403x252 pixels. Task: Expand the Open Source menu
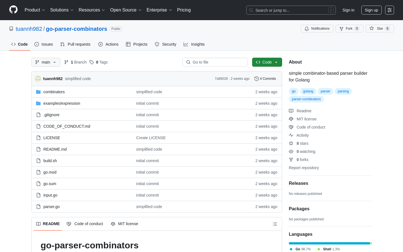click(126, 10)
